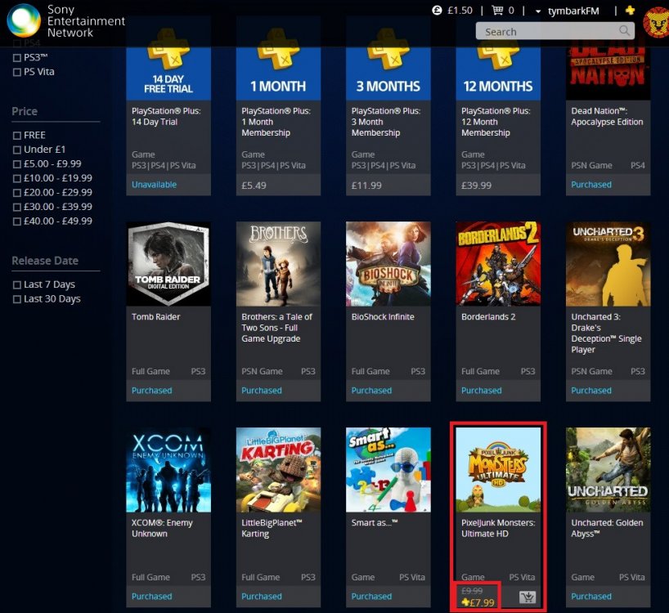The image size is (669, 613).
Task: Click the Unavailable label under 14 Day Trial
Action: (154, 185)
